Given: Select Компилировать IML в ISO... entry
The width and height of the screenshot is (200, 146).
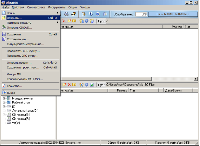Looking at the screenshot, I should pos(31,79).
